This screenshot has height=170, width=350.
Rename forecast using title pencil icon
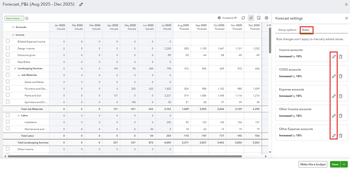coord(81,5)
